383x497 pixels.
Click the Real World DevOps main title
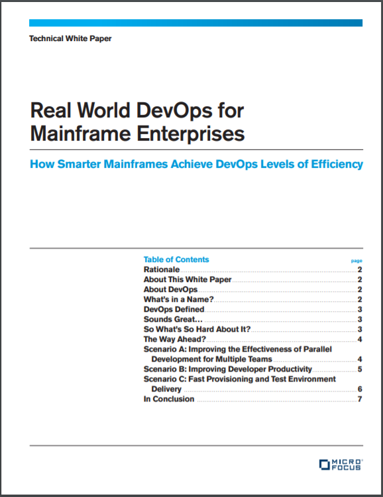pos(137,121)
